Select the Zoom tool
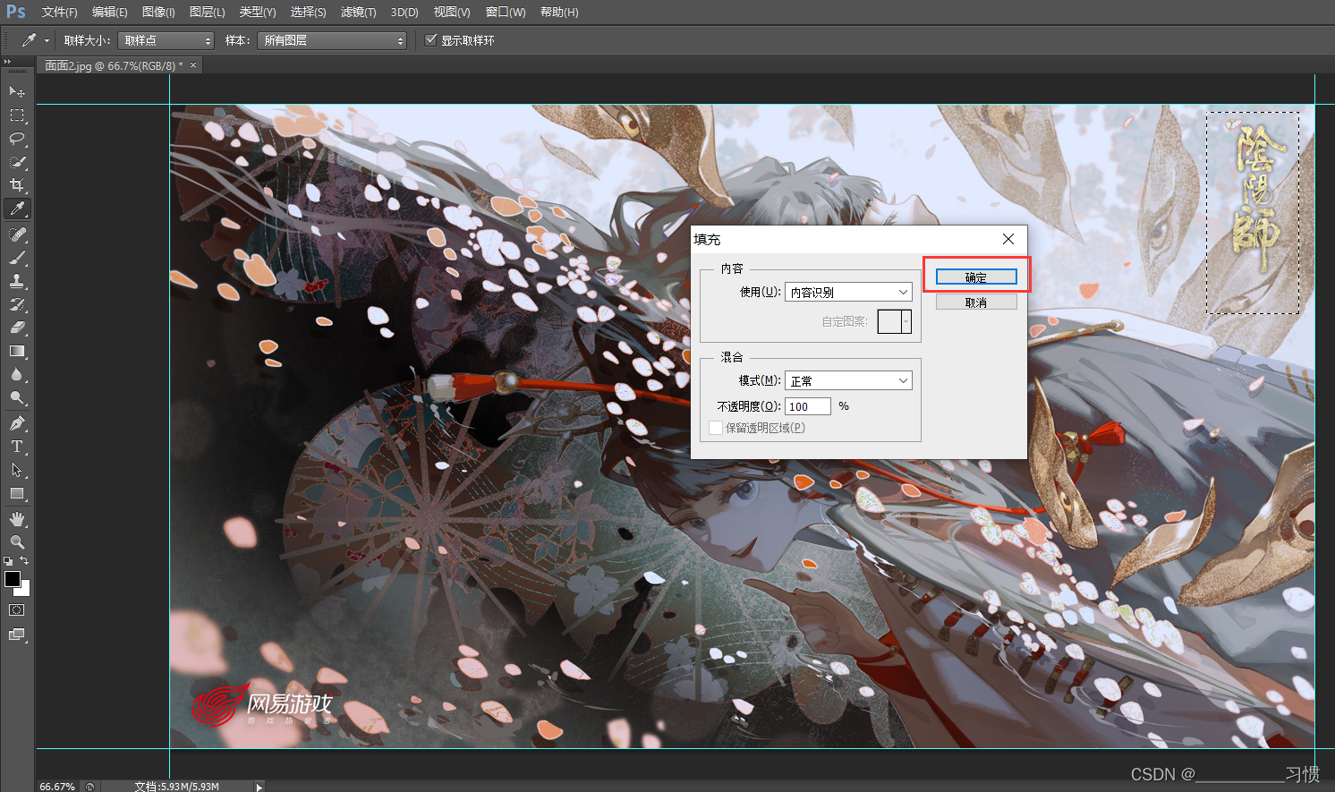Viewport: 1335px width, 792px height. point(17,542)
